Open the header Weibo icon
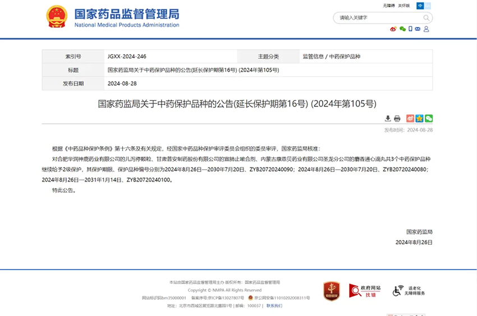The height and width of the screenshot is (316, 477). pos(393,29)
